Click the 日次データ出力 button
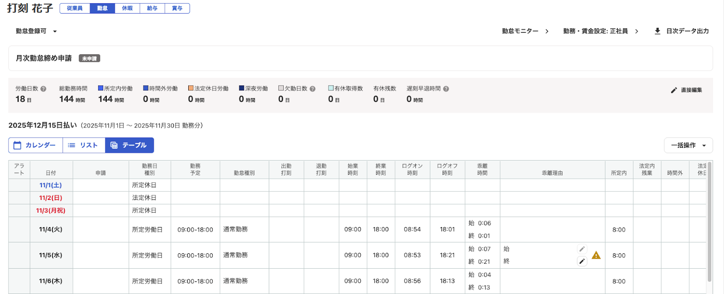 682,31
